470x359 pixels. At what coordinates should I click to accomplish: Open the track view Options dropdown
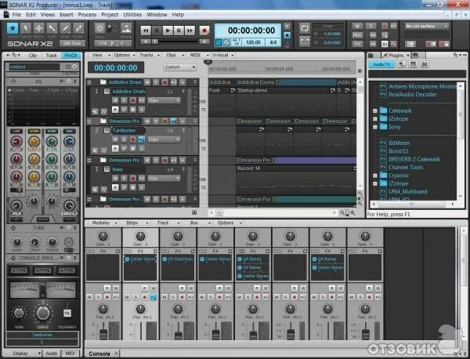[x=124, y=55]
